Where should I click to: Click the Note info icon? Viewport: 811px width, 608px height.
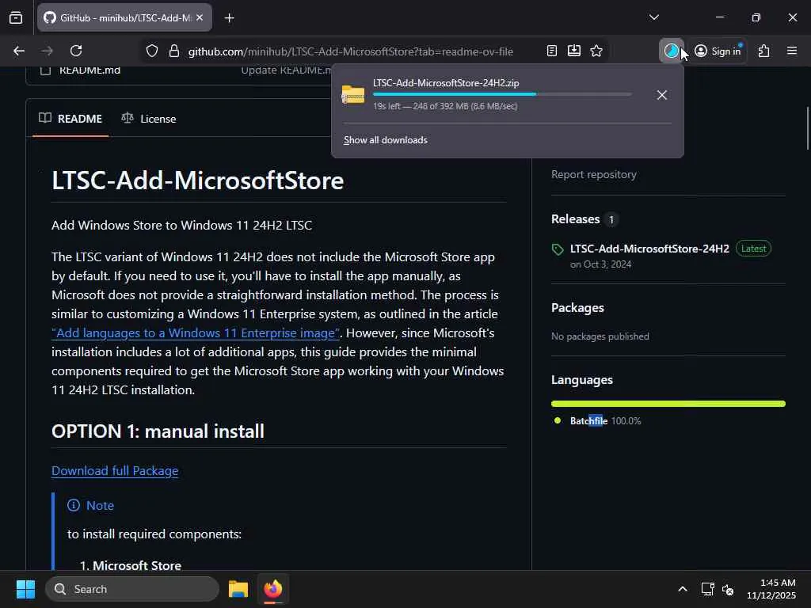74,505
